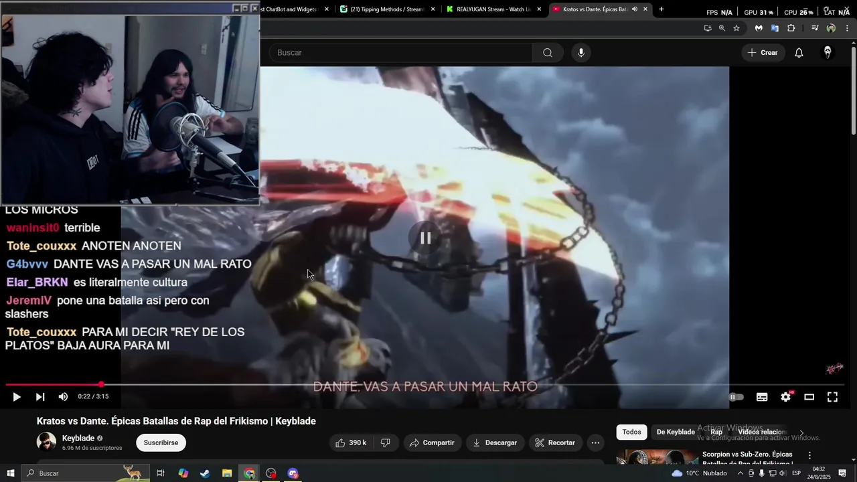Image resolution: width=857 pixels, height=482 pixels.
Task: Open the Keyblade channel name link
Action: click(78, 438)
